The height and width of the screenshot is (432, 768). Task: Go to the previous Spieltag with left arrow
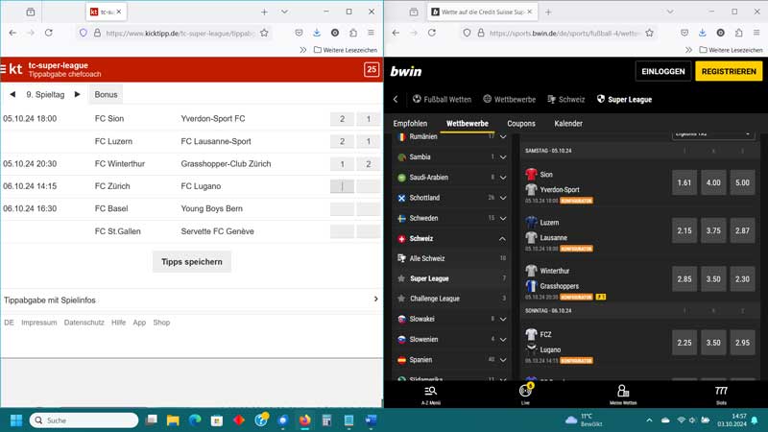12,94
